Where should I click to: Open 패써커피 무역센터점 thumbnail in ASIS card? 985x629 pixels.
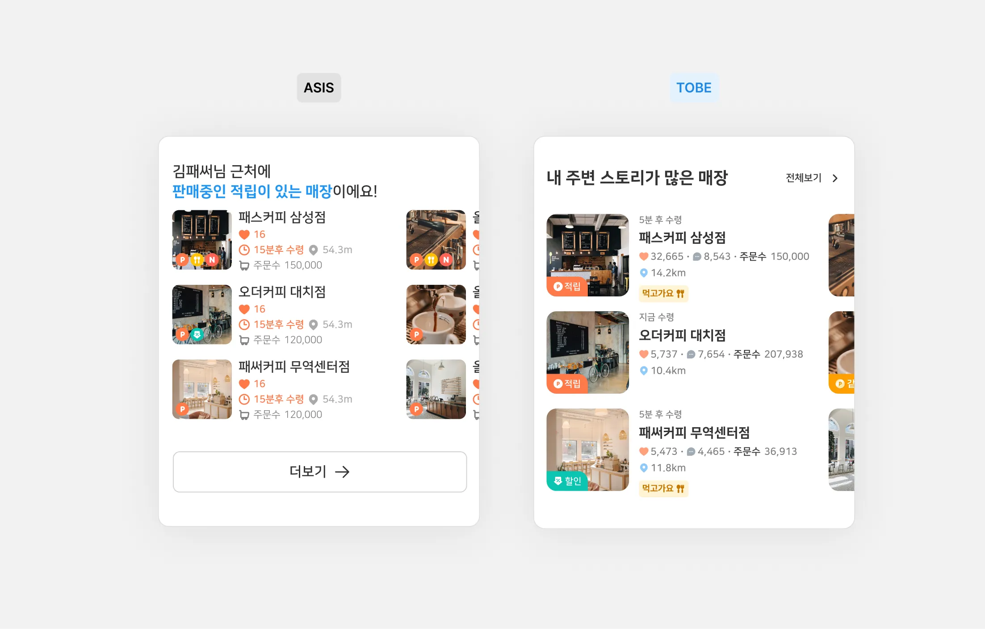tap(202, 389)
